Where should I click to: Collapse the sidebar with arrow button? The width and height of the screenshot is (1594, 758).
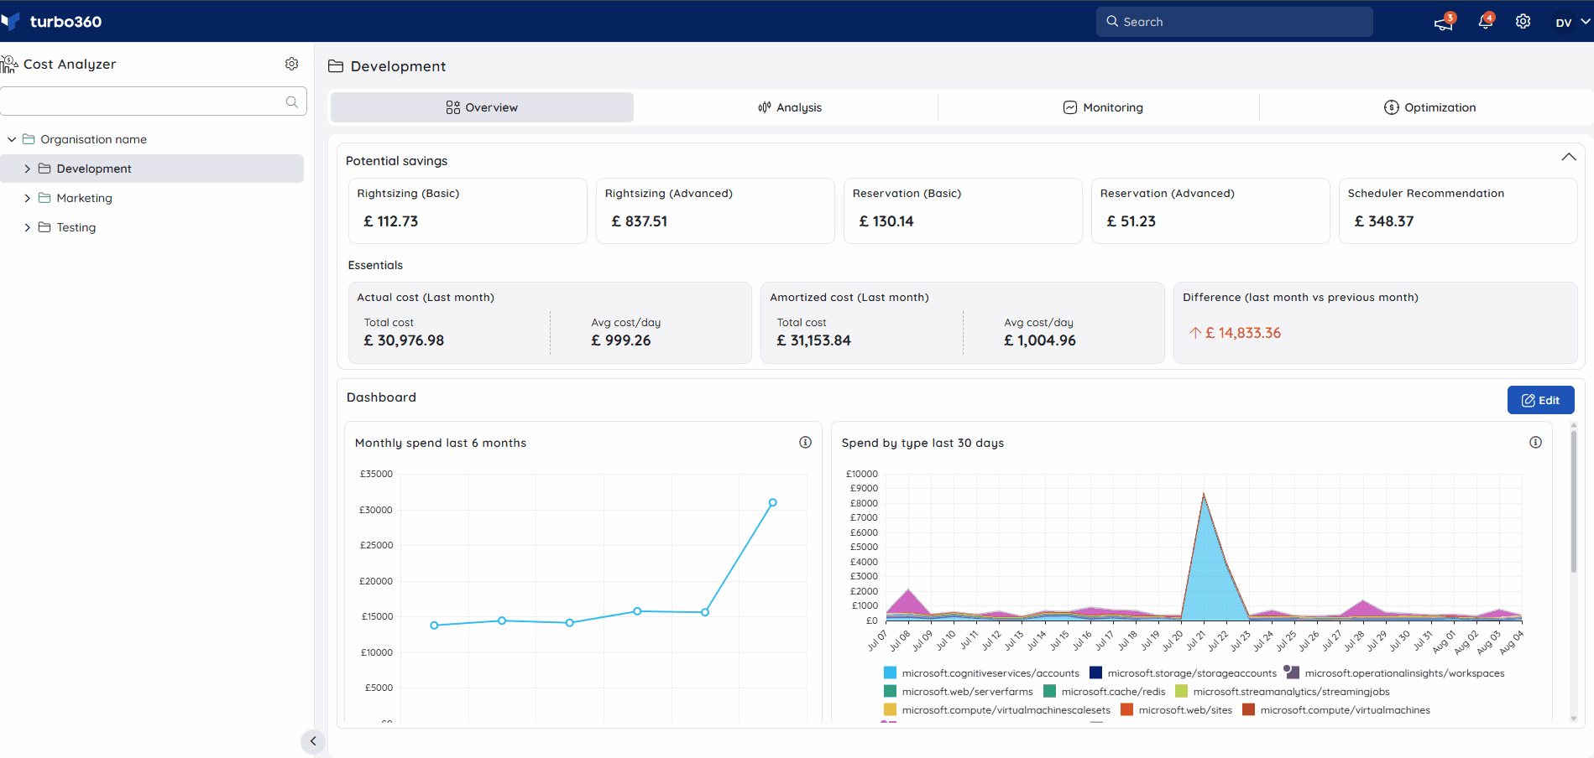coord(312,741)
